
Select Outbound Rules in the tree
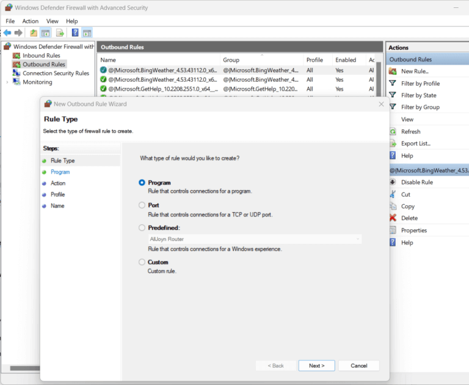(44, 64)
